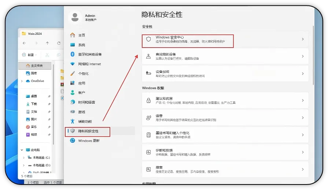
Task: Open 音乐 quick access folder
Action: tap(32, 127)
